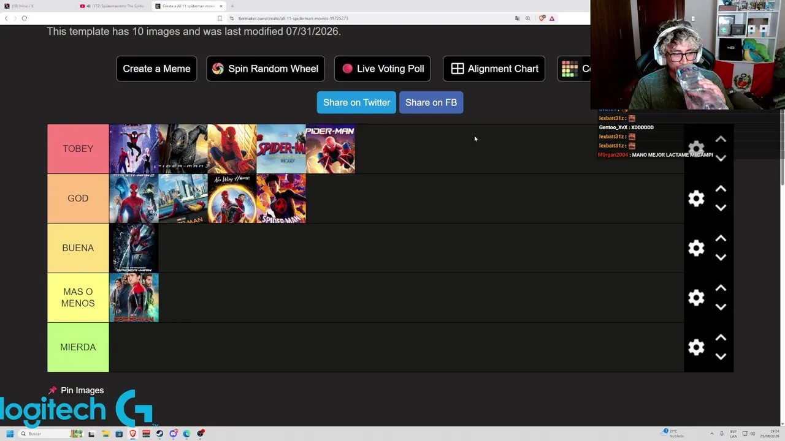
Task: Share tier list on FB
Action: click(431, 102)
